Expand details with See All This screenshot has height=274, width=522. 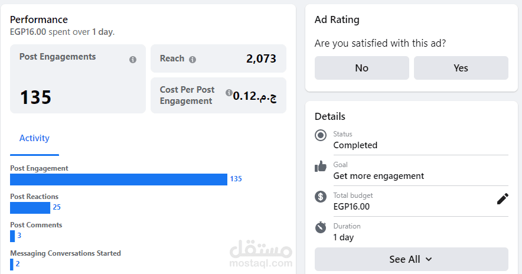pyautogui.click(x=411, y=259)
